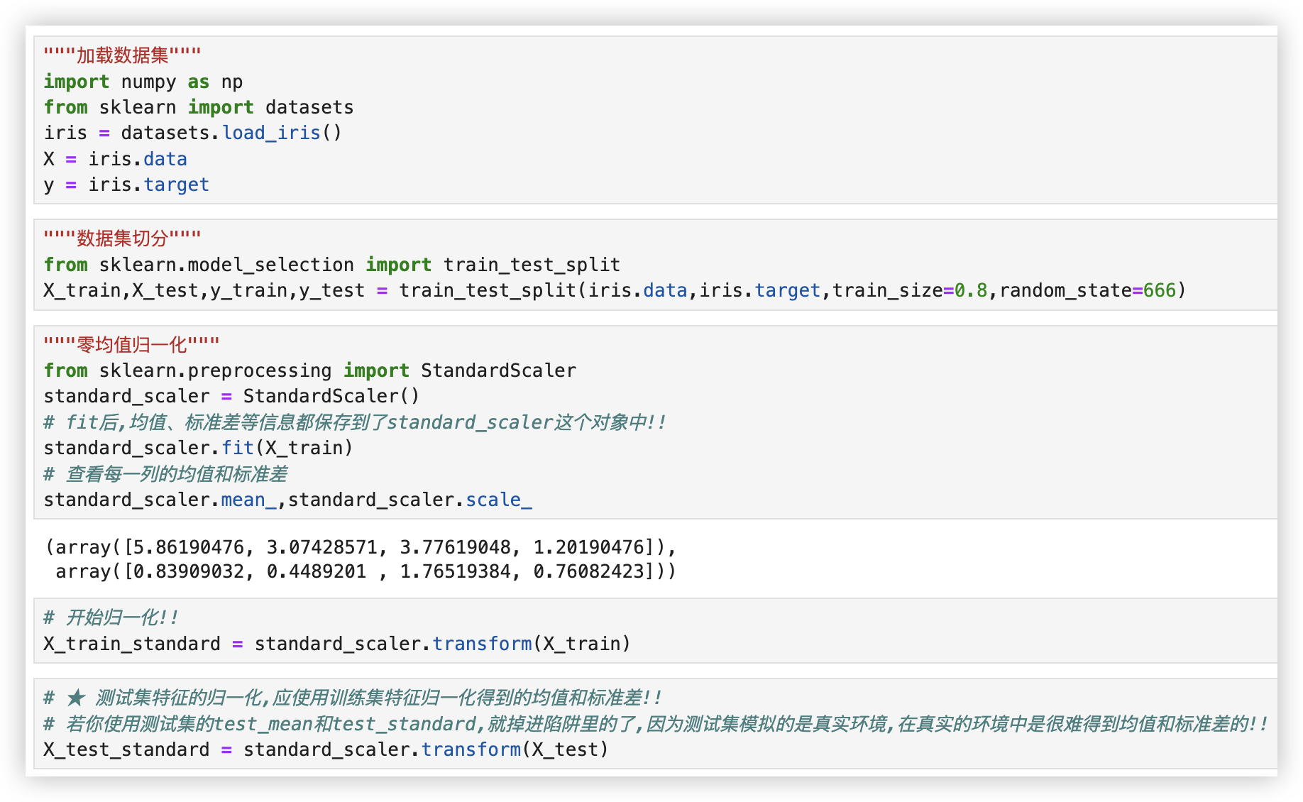This screenshot has width=1303, height=802.
Task: Click the scale array output row
Action: coord(365,571)
